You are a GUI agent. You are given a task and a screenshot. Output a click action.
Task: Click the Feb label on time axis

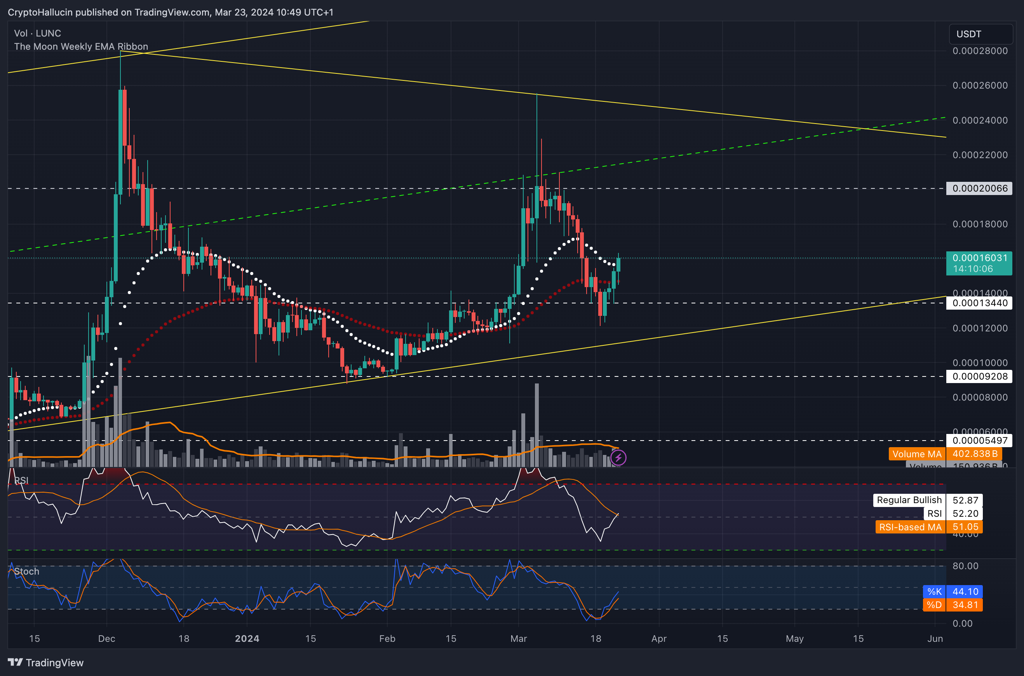click(x=387, y=638)
